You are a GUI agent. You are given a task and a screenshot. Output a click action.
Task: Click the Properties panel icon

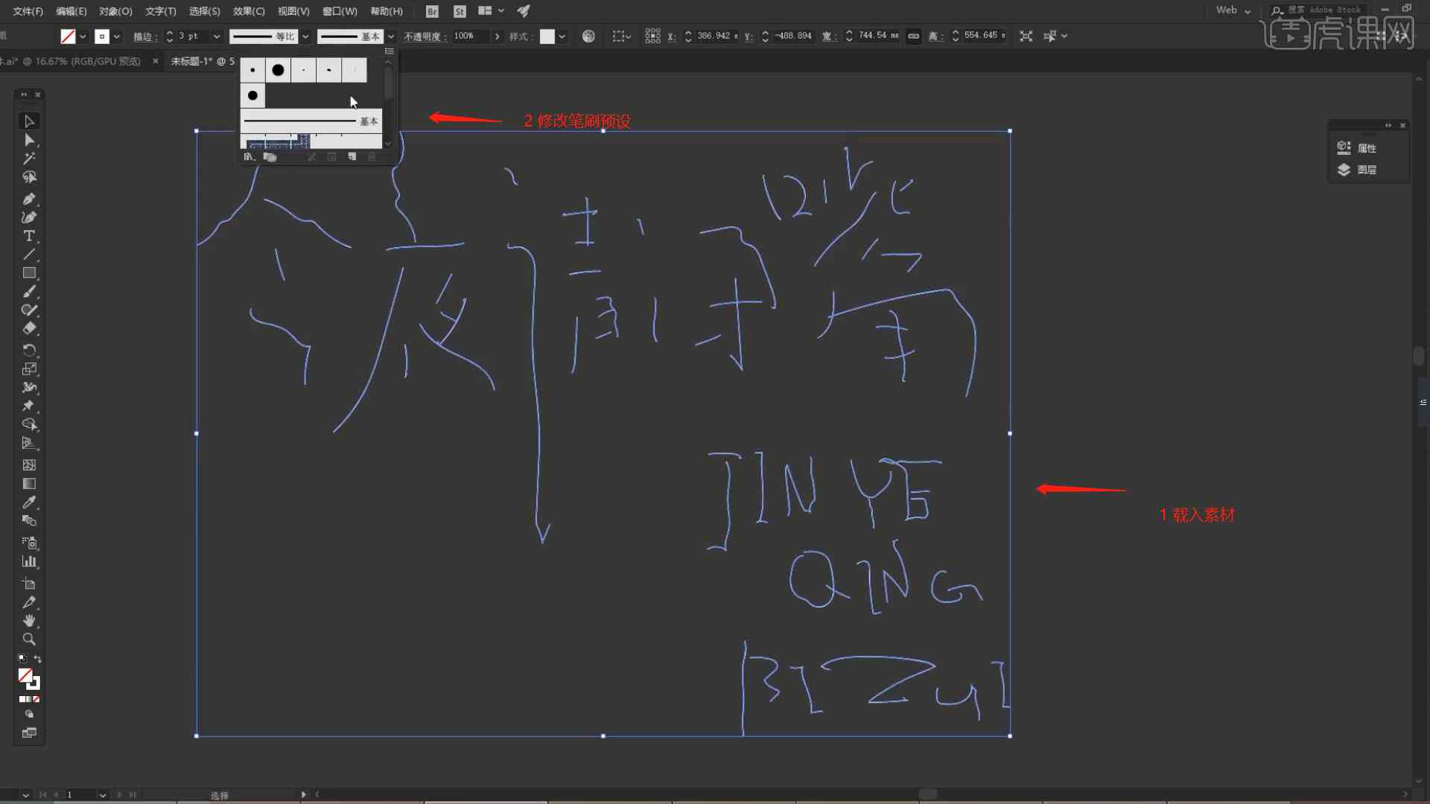tap(1344, 147)
